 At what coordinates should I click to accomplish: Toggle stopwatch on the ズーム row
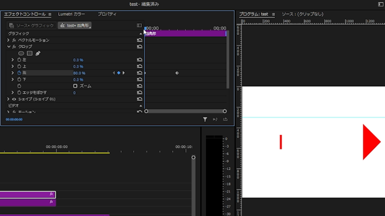click(x=19, y=86)
